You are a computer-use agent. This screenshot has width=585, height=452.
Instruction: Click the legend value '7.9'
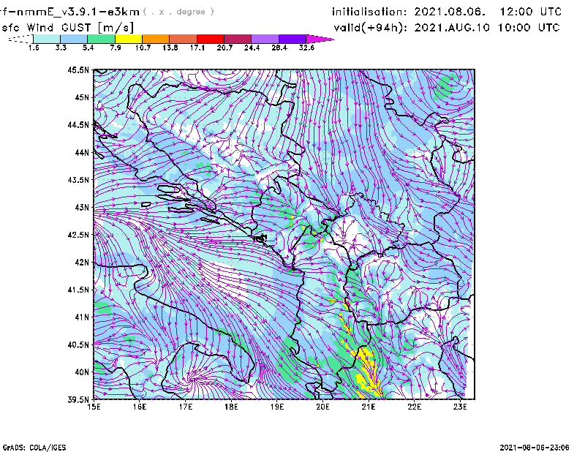116,48
